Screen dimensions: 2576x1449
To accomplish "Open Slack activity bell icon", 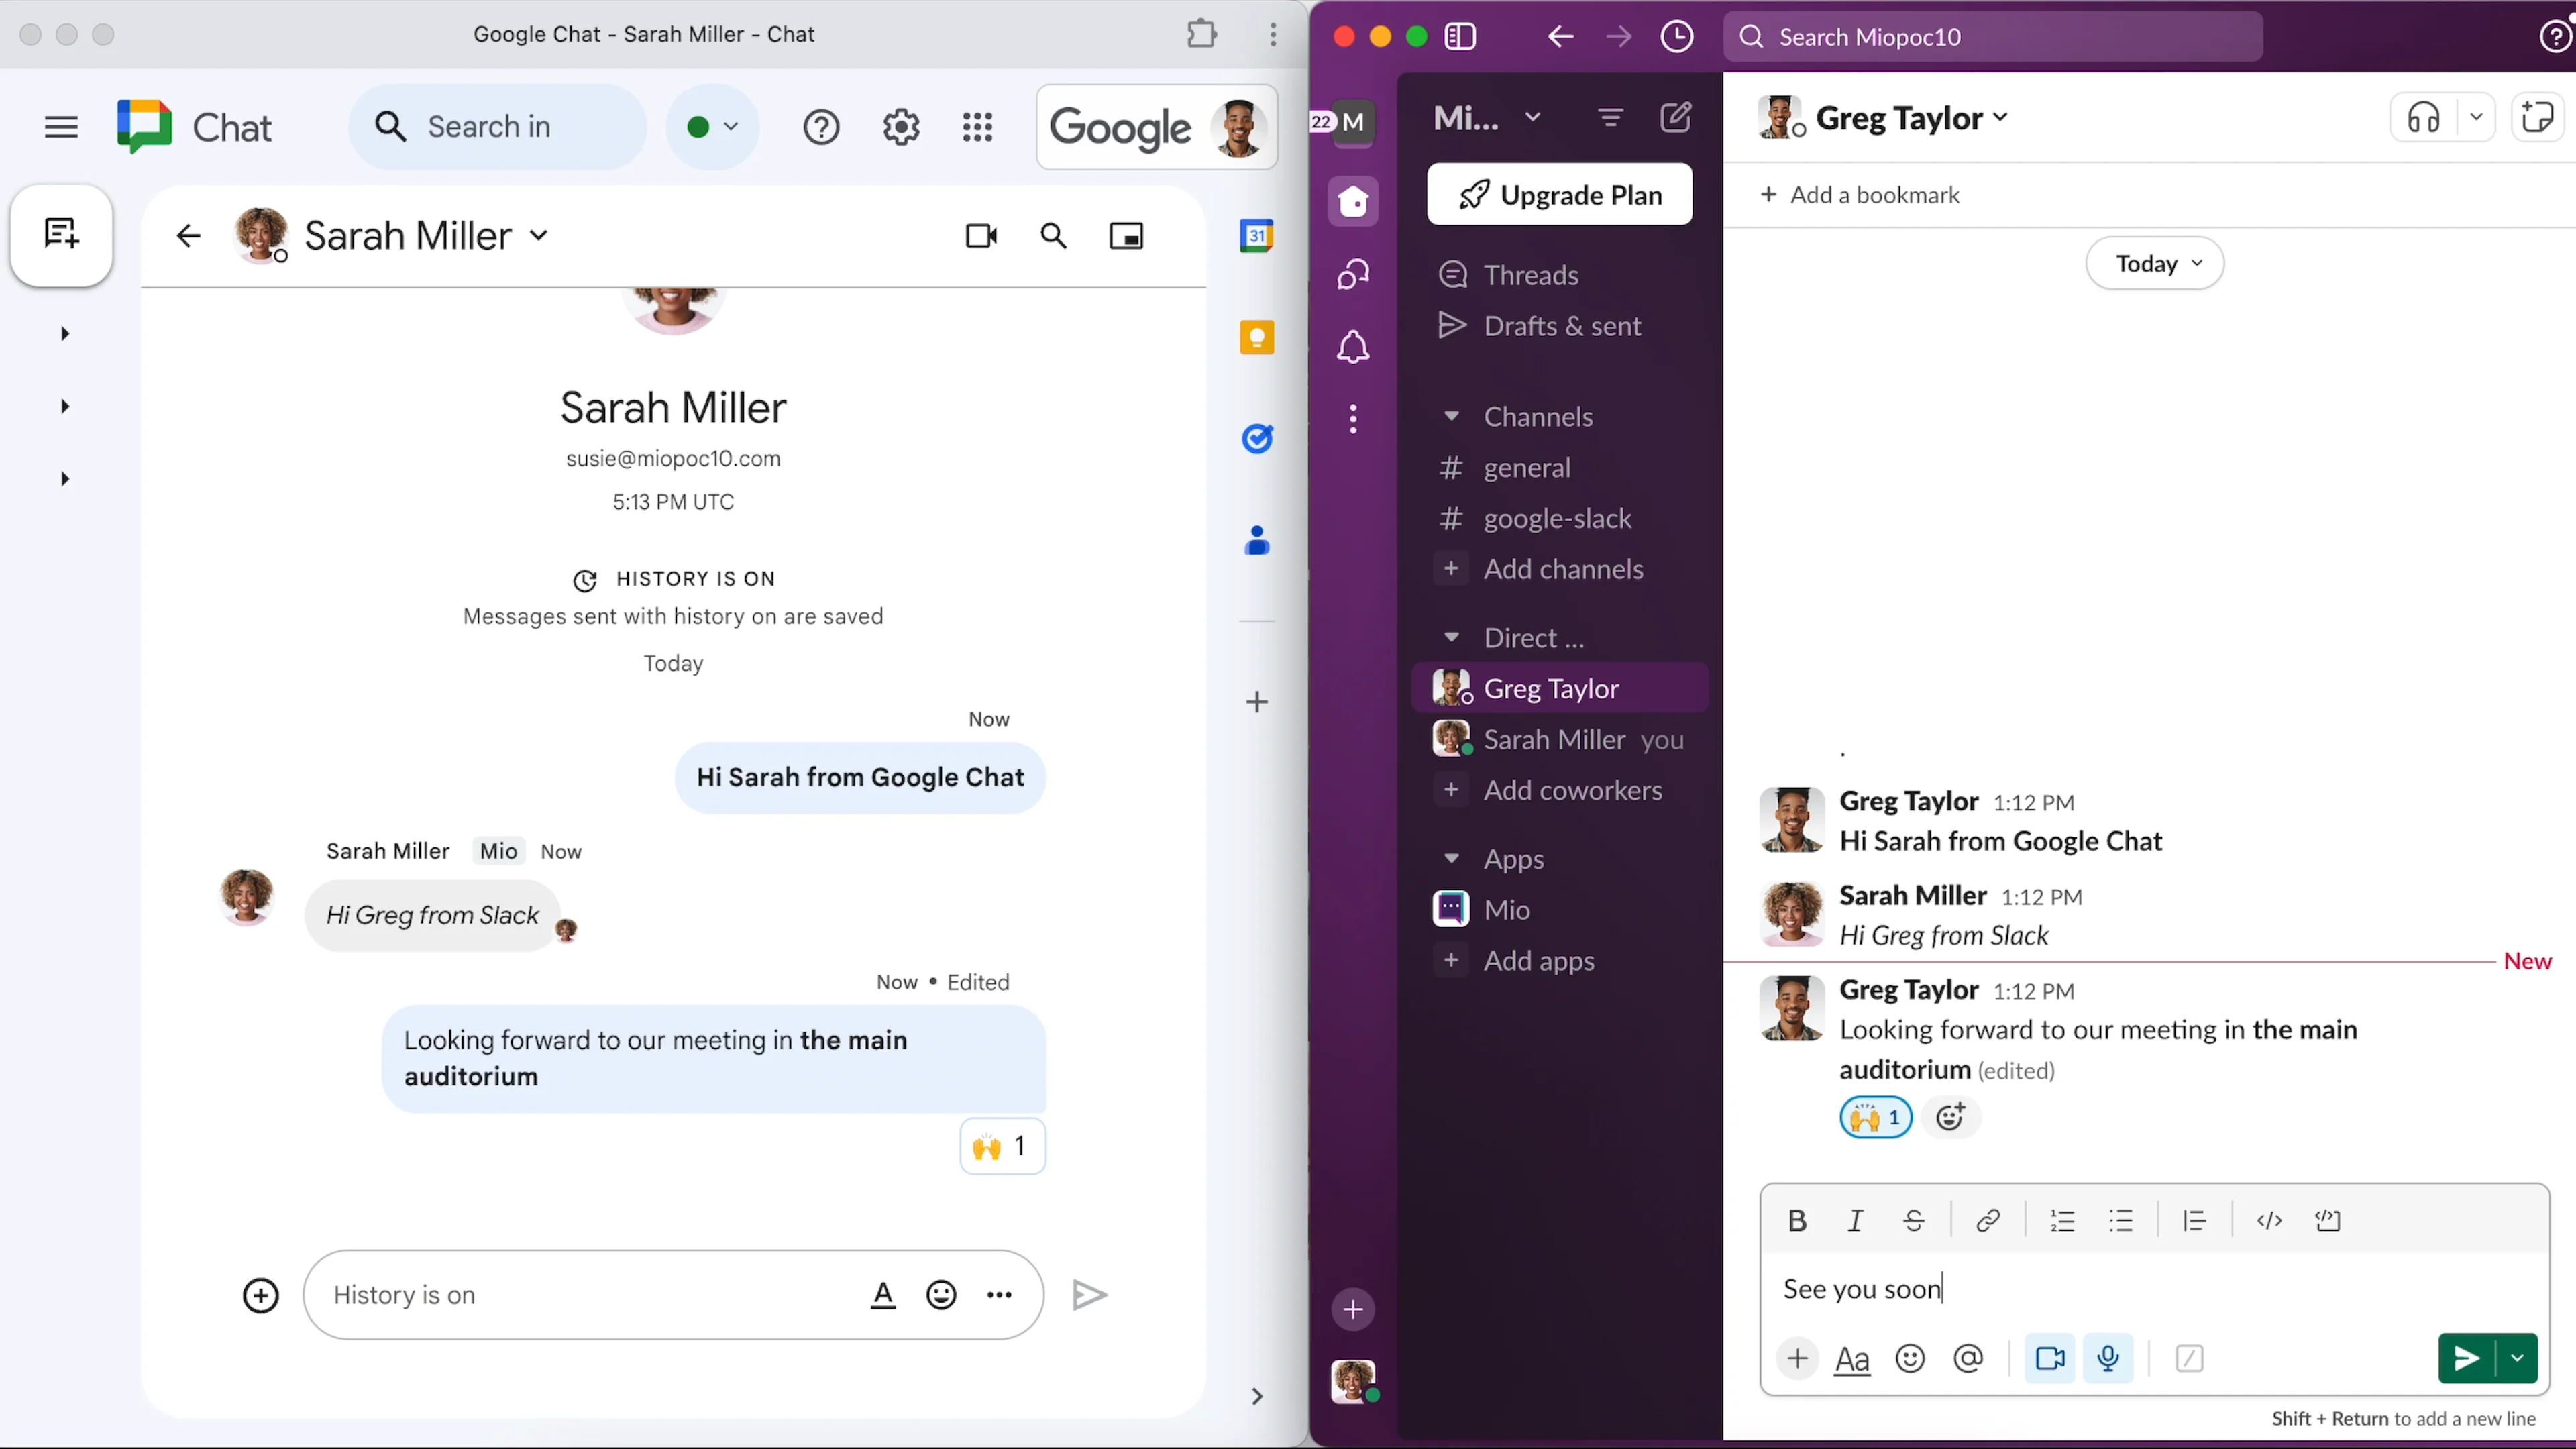I will point(1353,347).
